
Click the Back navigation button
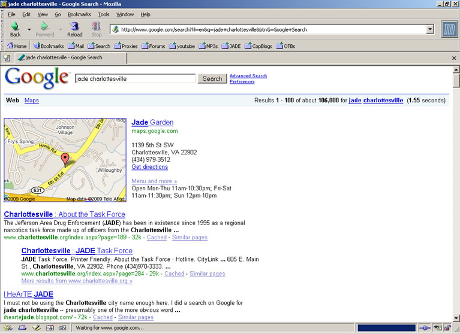pyautogui.click(x=15, y=29)
